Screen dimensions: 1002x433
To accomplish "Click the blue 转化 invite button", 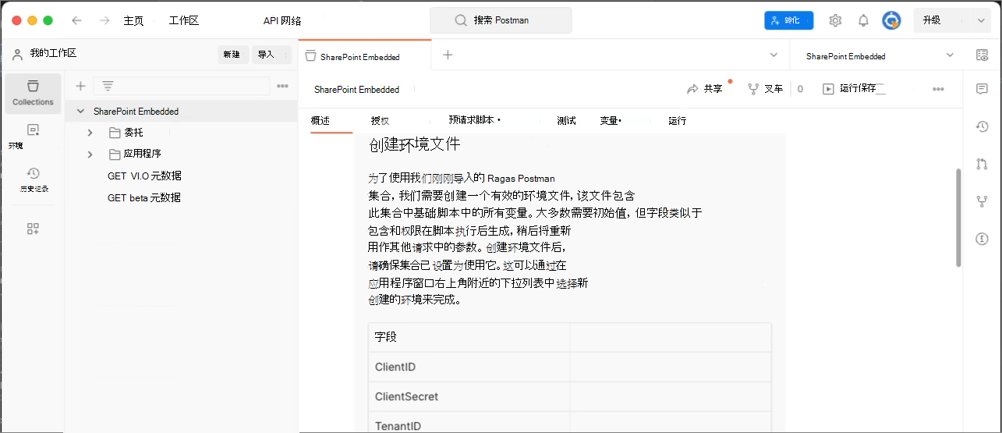I will tap(788, 20).
